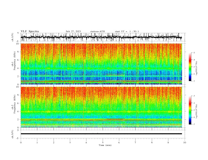
Task: Click the "-4" tick on ch.2 colorbar
Action: (194, 103)
